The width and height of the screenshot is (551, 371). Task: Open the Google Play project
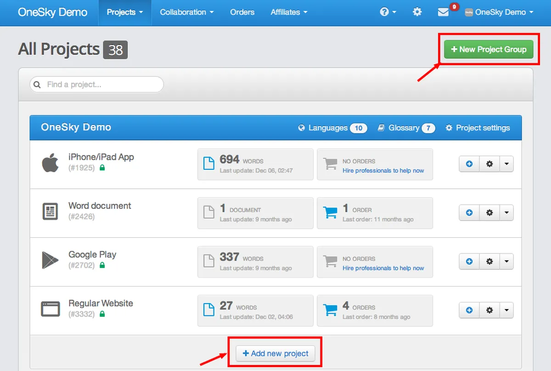coord(92,254)
